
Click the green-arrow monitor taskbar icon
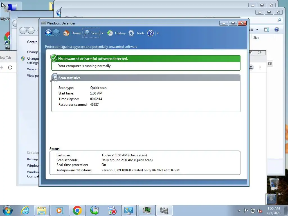point(94,210)
